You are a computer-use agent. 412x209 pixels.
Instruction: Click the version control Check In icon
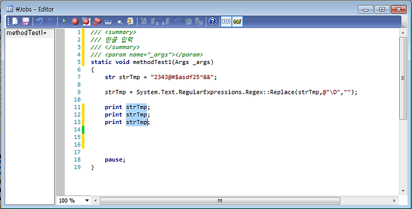(x=166, y=21)
